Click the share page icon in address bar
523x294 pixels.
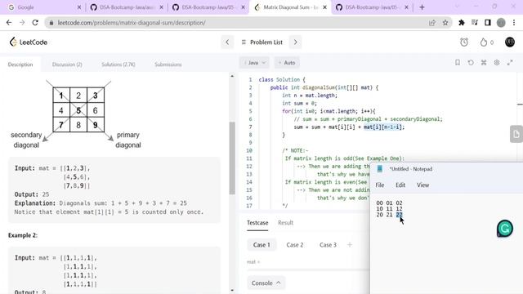click(x=432, y=23)
